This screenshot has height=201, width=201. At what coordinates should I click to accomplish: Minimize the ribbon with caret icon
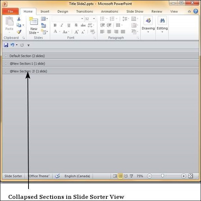189,12
